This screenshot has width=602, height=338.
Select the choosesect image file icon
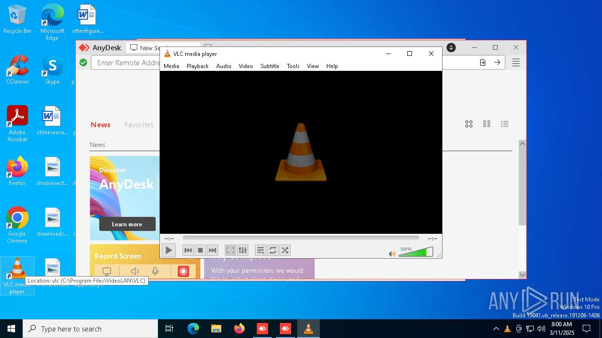[x=52, y=171]
